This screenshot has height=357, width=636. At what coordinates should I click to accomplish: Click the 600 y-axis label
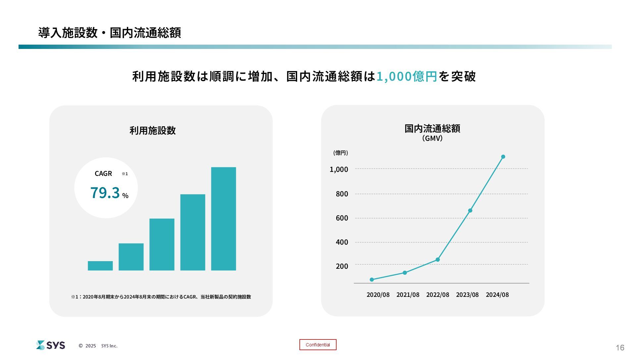(x=342, y=218)
